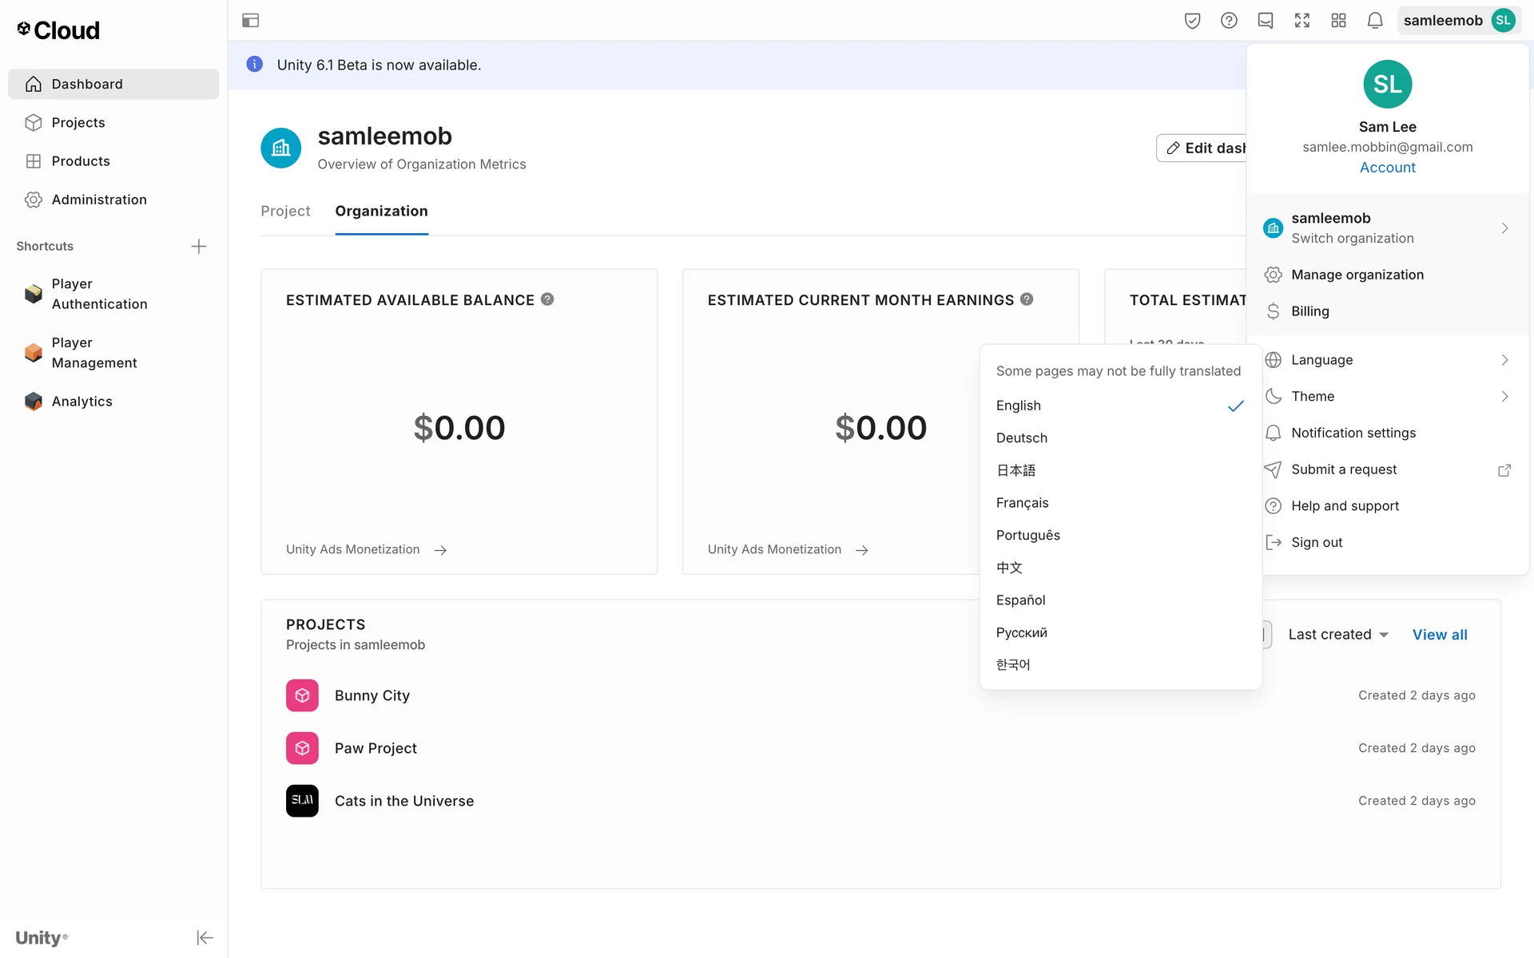Open the apps grid icon in top bar

[1338, 21]
